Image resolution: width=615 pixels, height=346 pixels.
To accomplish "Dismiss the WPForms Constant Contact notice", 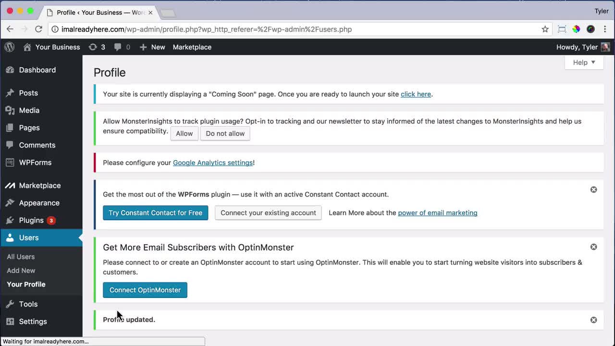I will click(593, 190).
